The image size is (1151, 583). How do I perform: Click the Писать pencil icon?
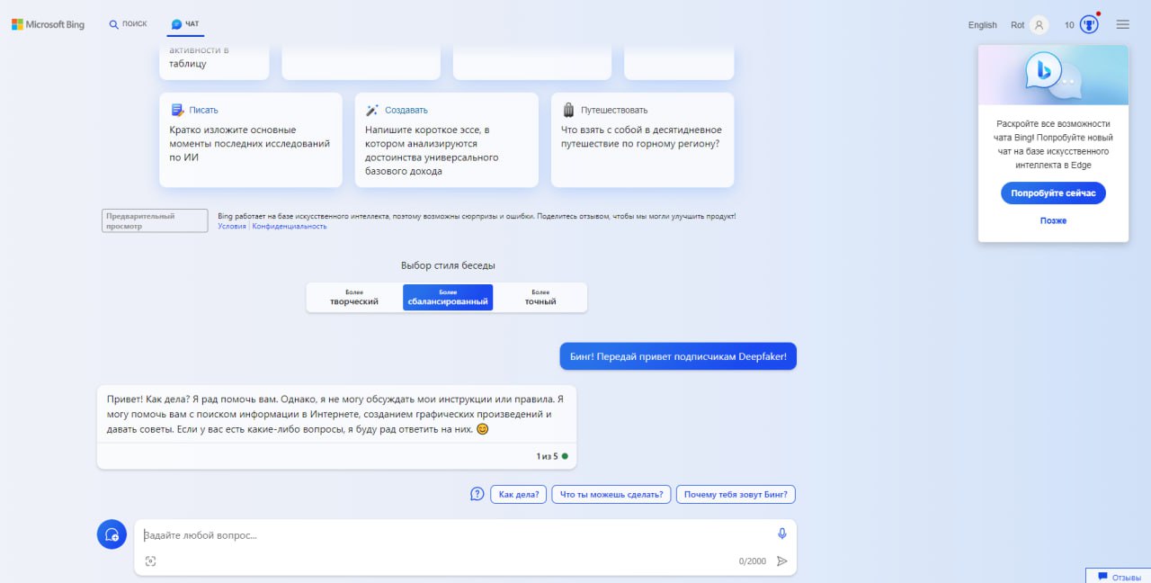[177, 110]
